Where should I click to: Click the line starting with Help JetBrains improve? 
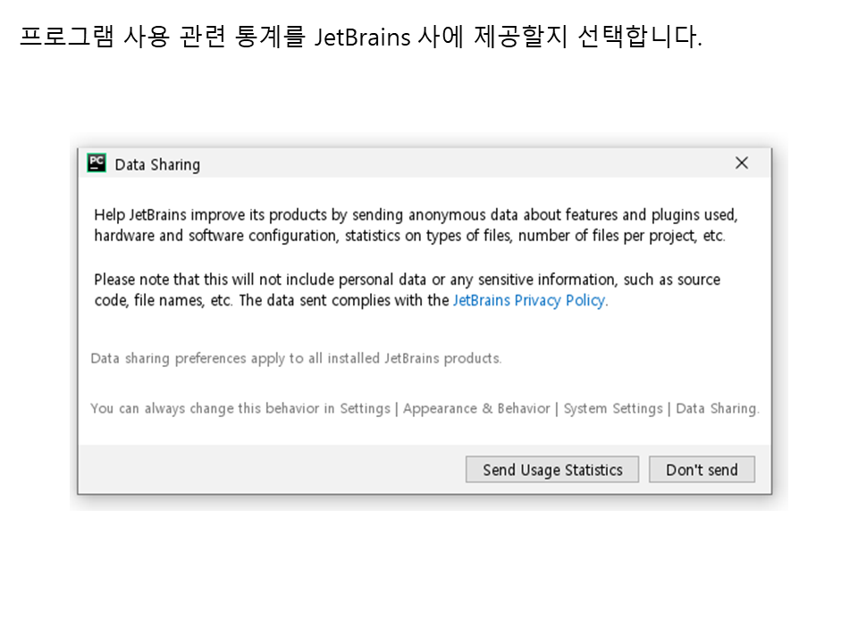point(416,215)
